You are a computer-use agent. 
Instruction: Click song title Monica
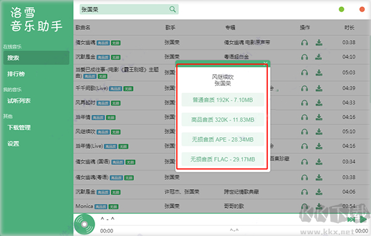click(x=84, y=206)
